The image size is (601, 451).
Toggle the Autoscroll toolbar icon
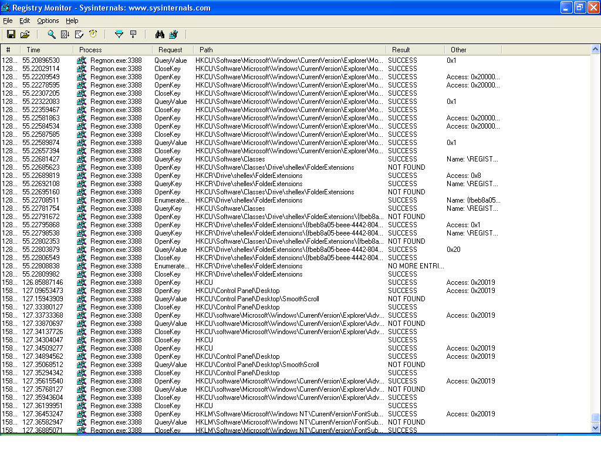[x=65, y=35]
